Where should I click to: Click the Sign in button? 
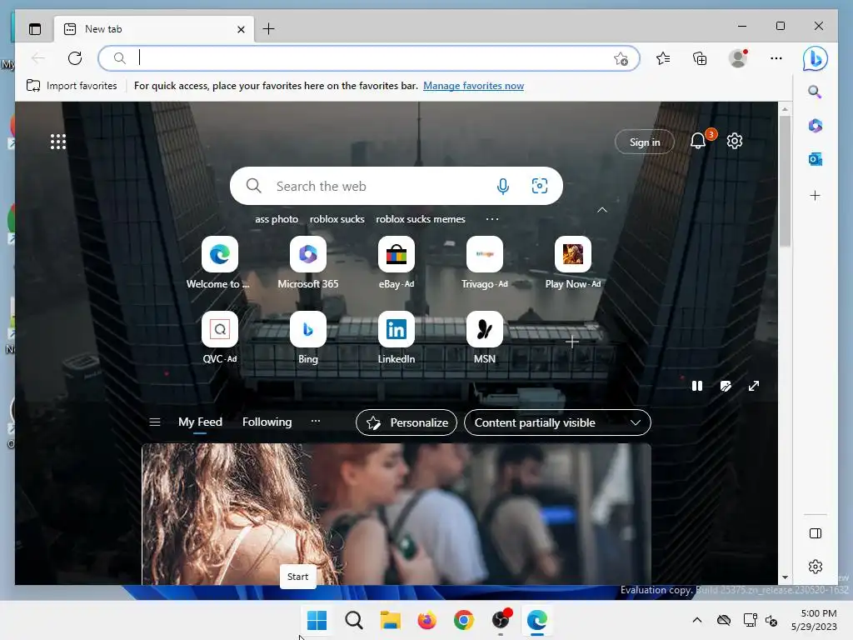tap(645, 142)
